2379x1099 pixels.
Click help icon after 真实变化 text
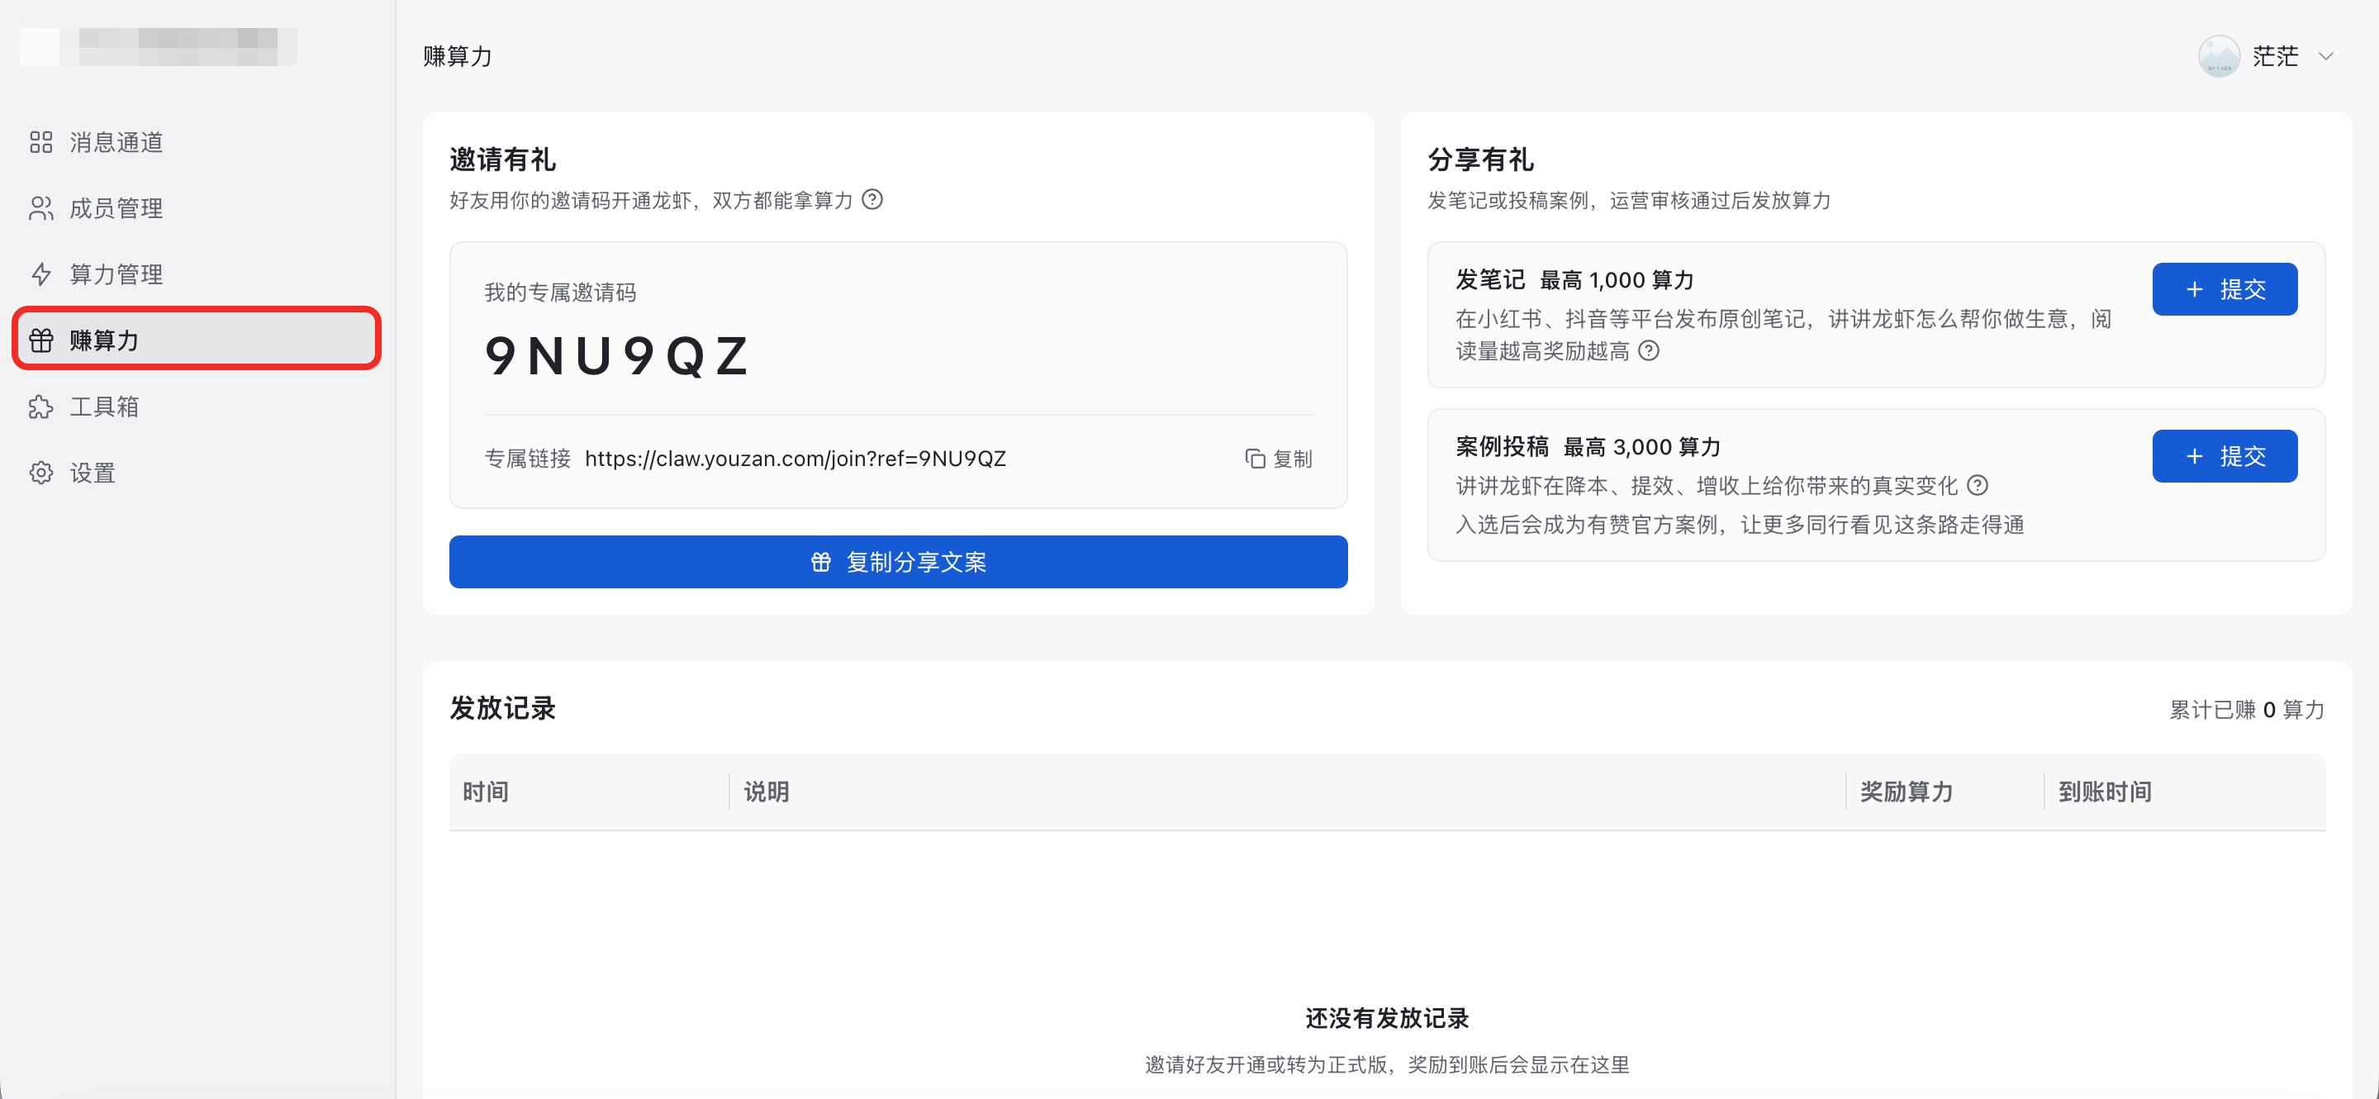pos(1978,485)
